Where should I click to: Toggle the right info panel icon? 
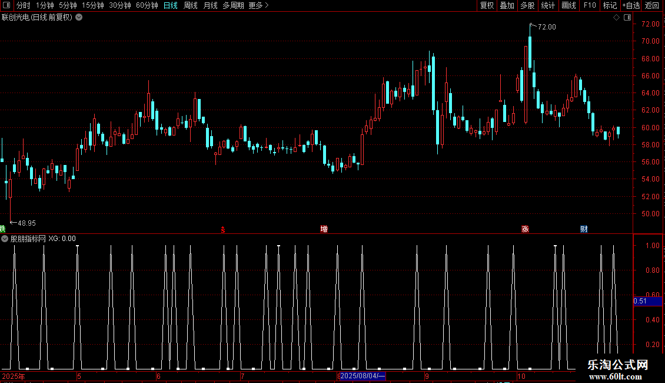(627, 18)
